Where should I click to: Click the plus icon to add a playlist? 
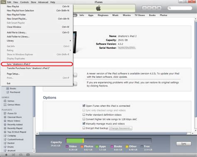tap(6, 155)
